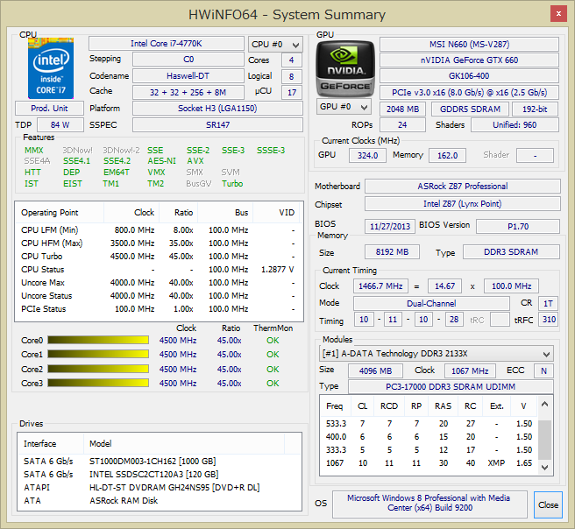Select the ST1000DM003-1CH162 drive entry
The image size is (575, 529).
(x=160, y=462)
